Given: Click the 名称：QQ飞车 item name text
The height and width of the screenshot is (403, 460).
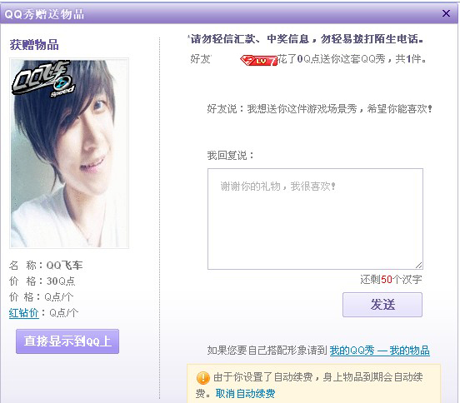Looking at the screenshot, I should pyautogui.click(x=46, y=266).
